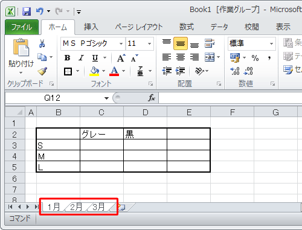Expand the fill color dropdown arrow

pos(103,71)
